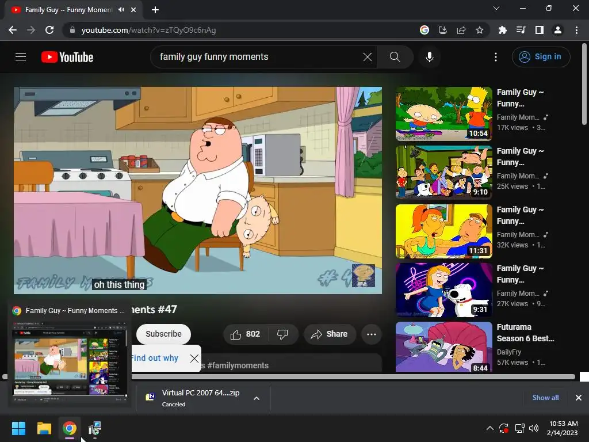
Task: View site info via the lock icon
Action: 72,30
